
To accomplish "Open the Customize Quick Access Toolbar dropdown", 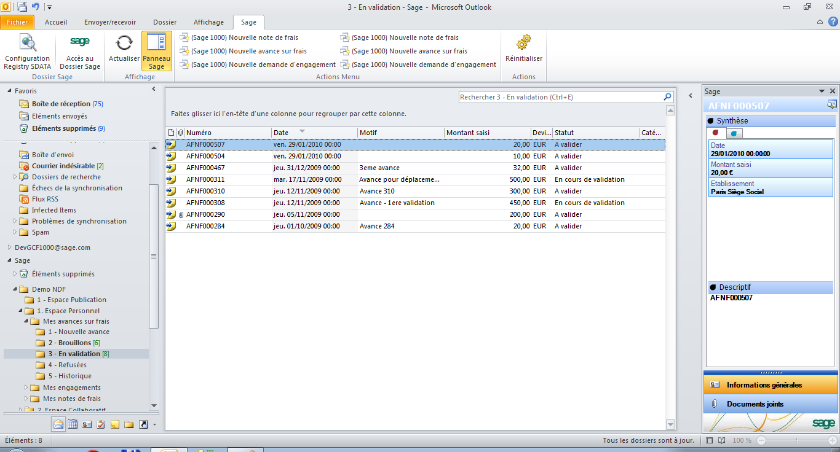I will tap(49, 7).
